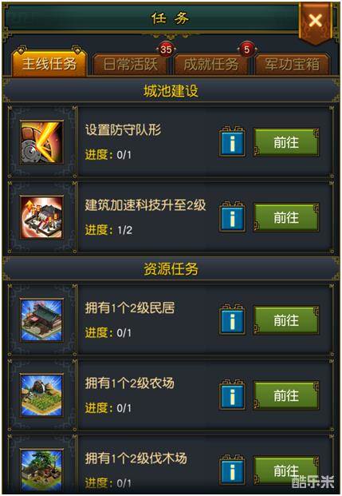Image resolution: width=342 pixels, height=496 pixels.
Task: Select the 伐木场 lumber mill icon
Action: click(x=41, y=470)
